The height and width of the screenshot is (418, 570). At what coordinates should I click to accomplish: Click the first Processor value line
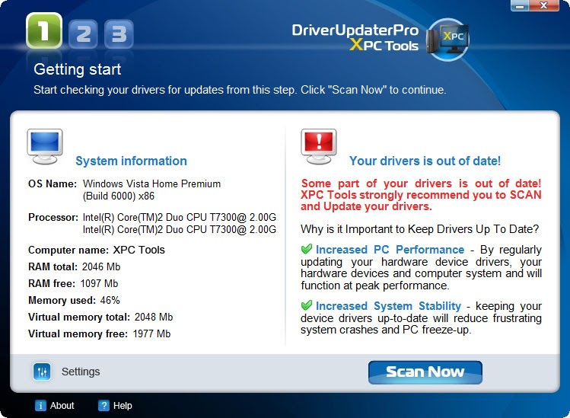point(180,217)
